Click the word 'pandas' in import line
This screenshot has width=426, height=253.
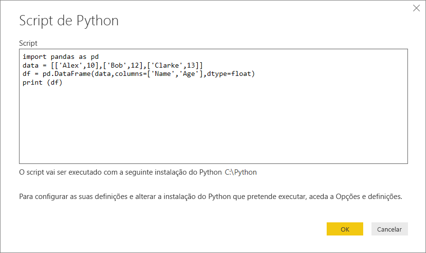tap(62, 57)
